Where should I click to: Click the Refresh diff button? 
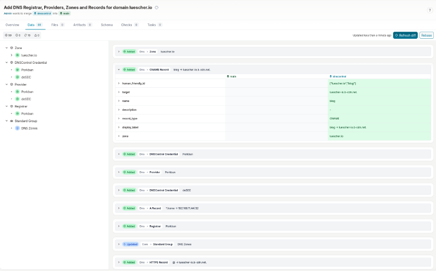(x=405, y=35)
